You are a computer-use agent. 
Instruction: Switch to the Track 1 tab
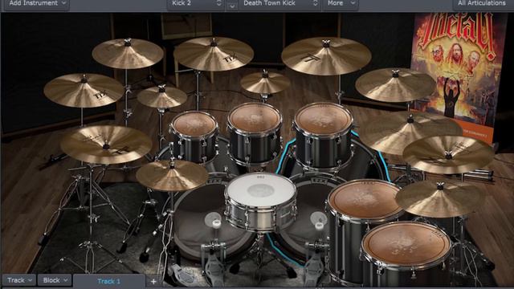[109, 282]
